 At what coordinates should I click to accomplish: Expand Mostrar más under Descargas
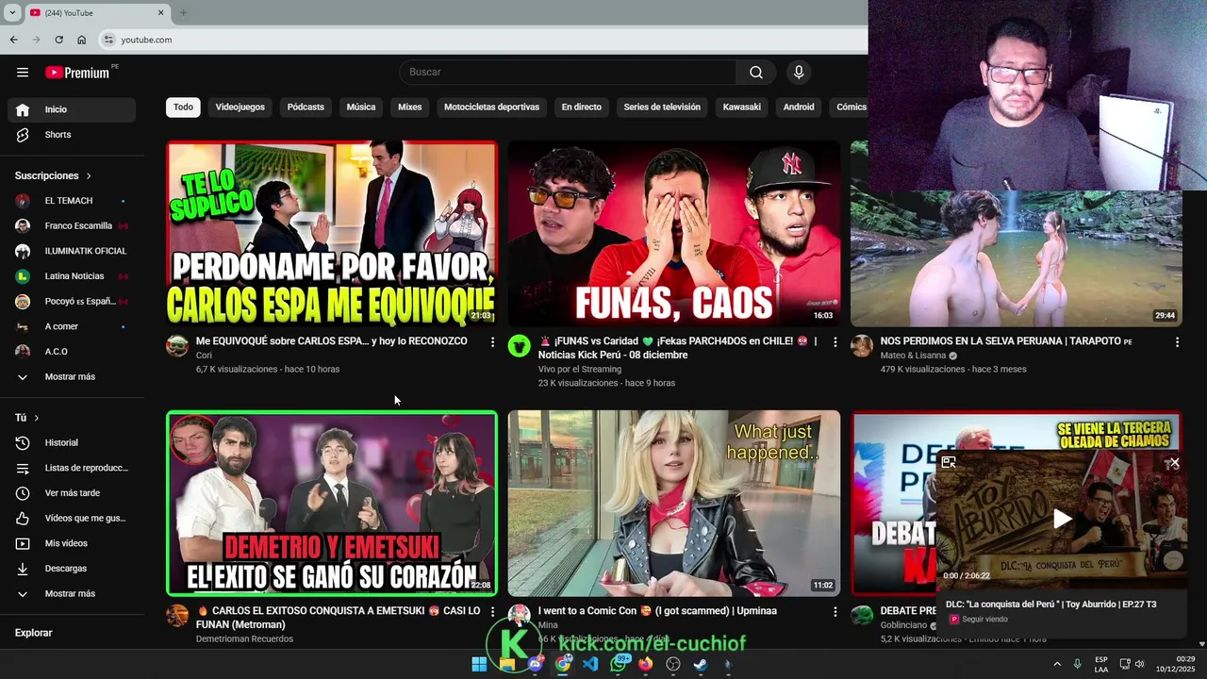click(72, 593)
